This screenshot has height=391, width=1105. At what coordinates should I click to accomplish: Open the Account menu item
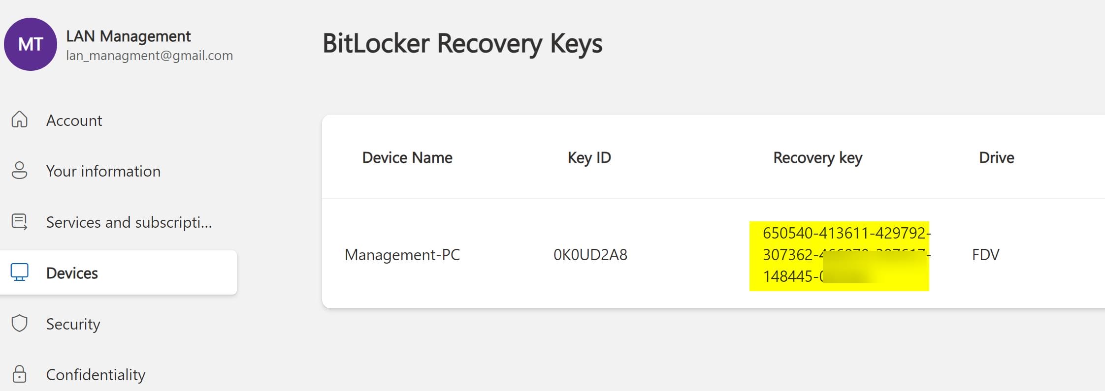pyautogui.click(x=74, y=120)
